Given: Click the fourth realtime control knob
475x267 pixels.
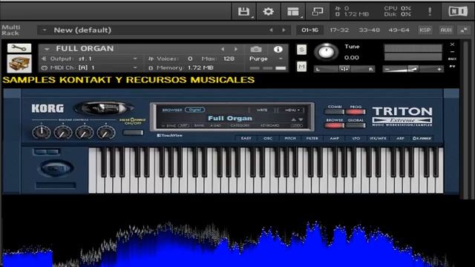Looking at the screenshot, I should (105, 132).
